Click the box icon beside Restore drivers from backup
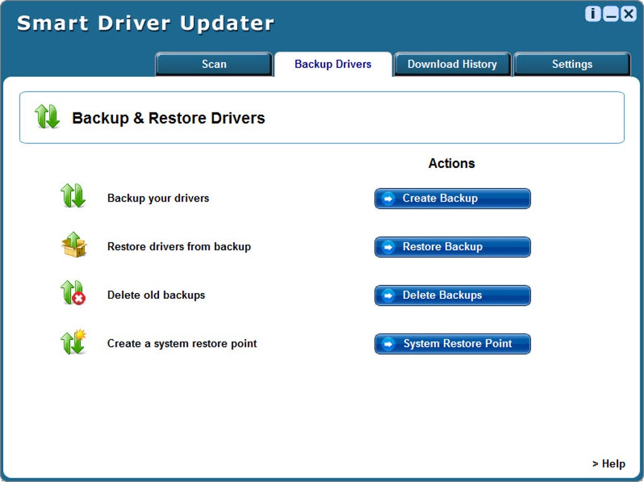Screen dimensions: 644x482 tap(74, 244)
